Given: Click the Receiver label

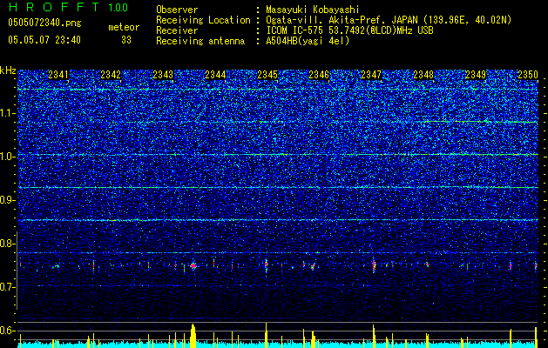Looking at the screenshot, I should coord(177,30).
